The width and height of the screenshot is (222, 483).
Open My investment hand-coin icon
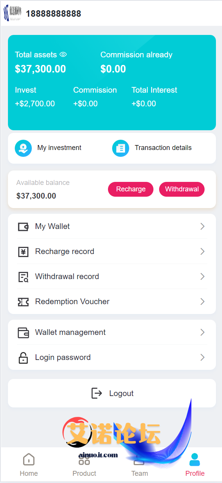coord(23,148)
